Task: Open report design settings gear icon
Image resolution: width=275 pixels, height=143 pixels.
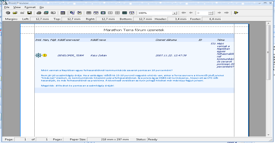Action: [x=8, y=13]
